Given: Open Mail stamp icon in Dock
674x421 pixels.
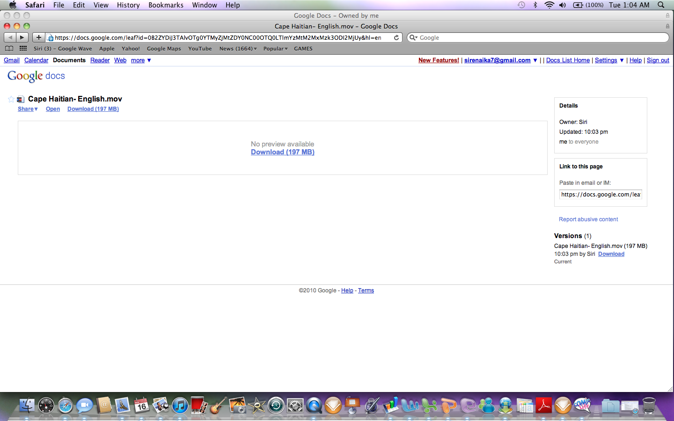Looking at the screenshot, I should click(123, 405).
